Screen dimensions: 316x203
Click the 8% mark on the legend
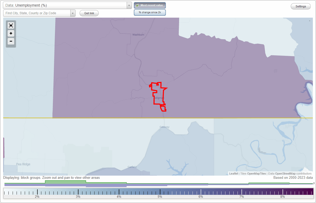tap(283, 197)
